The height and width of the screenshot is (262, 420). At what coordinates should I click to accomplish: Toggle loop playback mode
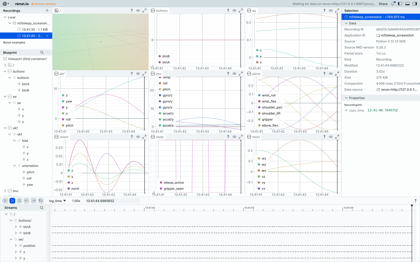(x=41, y=201)
